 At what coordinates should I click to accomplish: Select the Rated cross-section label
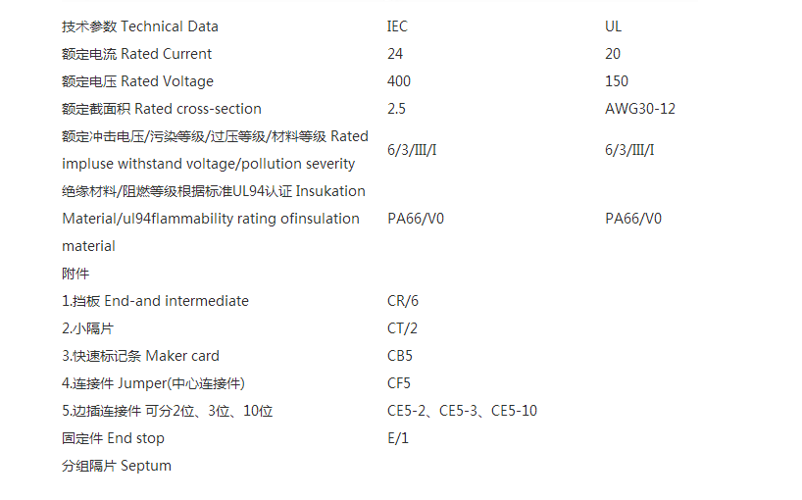(x=162, y=109)
